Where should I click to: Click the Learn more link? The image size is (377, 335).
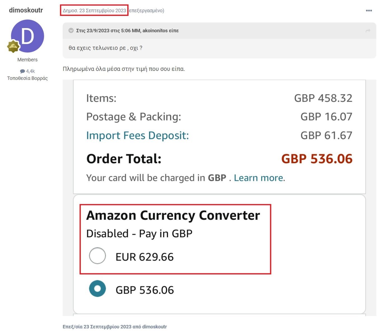258,178
